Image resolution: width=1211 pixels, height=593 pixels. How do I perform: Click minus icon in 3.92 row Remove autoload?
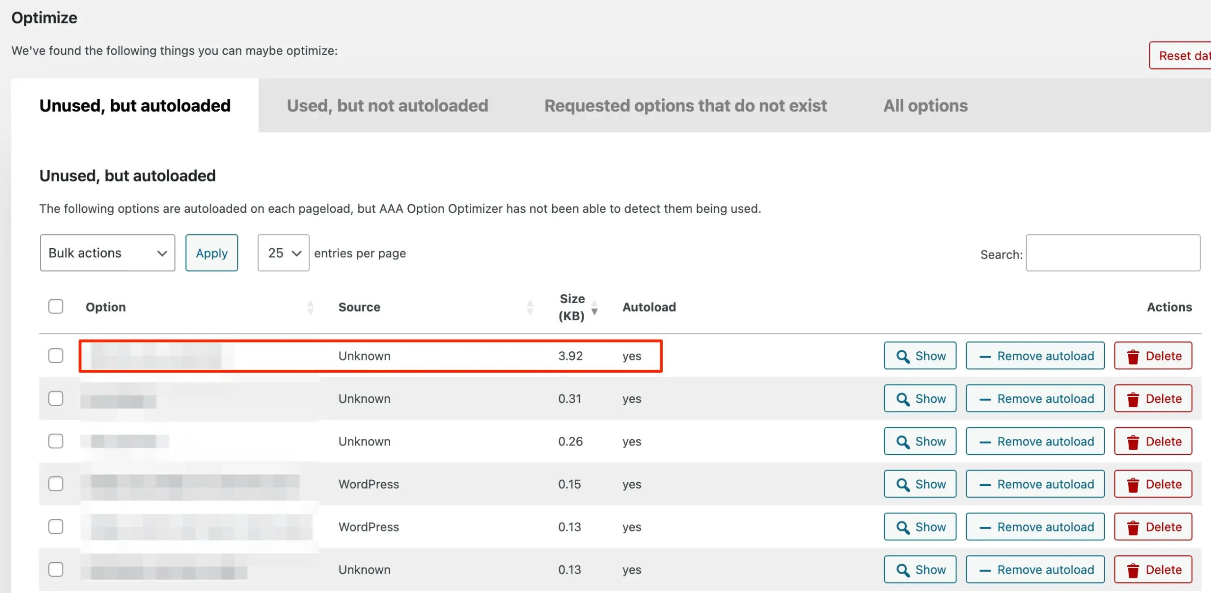tap(985, 357)
